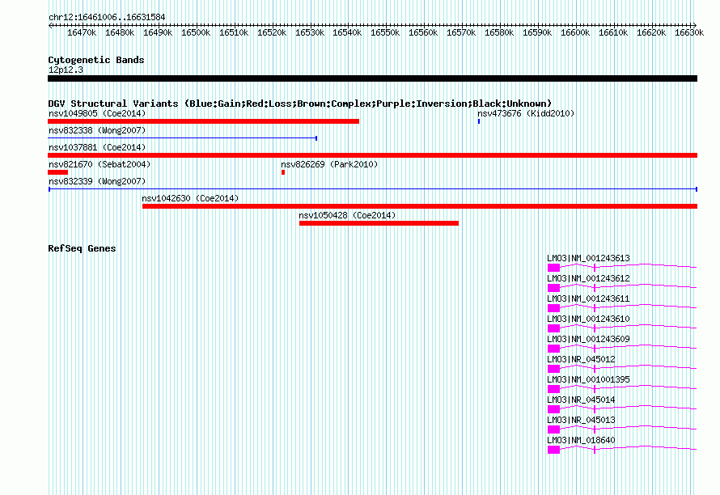Click the magenta exon block of NM_001243609
Image resolution: width=720 pixels, height=495 pixels.
point(554,349)
